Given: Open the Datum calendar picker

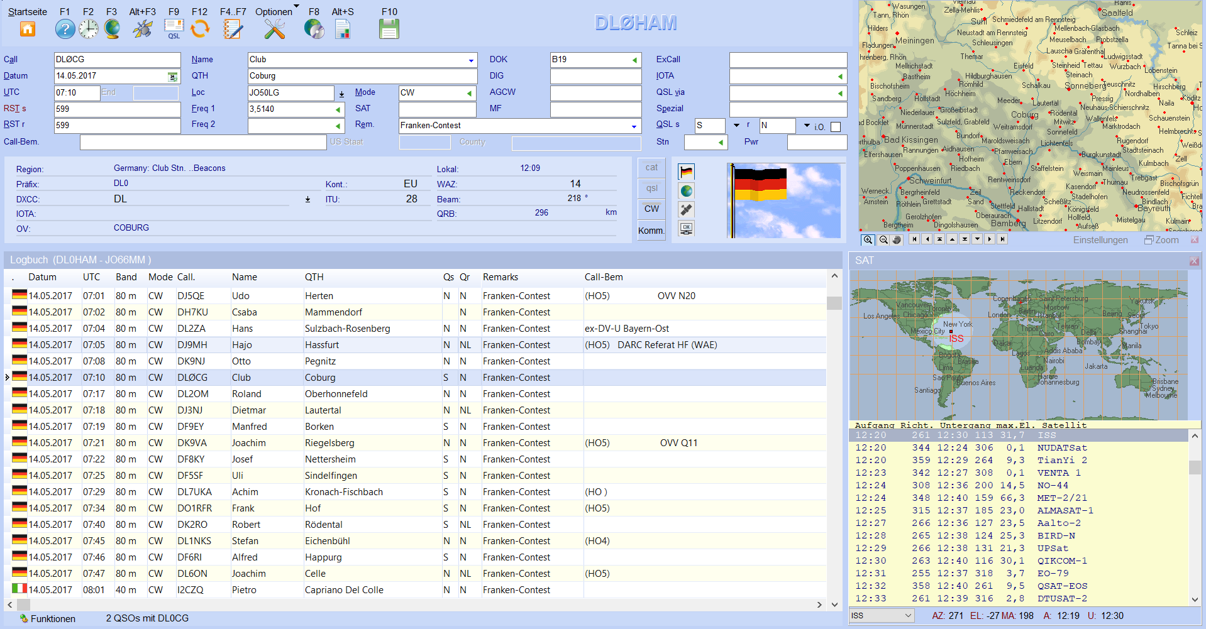Looking at the screenshot, I should [172, 77].
